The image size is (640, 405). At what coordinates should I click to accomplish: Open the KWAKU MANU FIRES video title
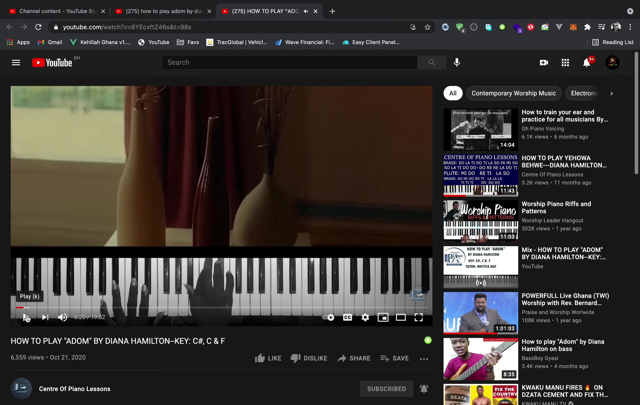565,391
